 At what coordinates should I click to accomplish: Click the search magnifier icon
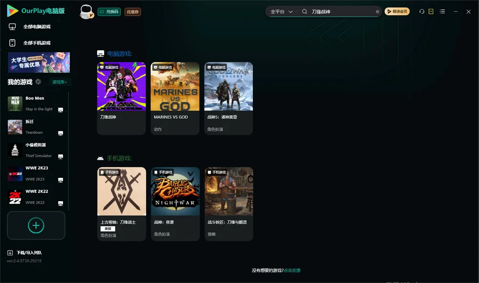(305, 11)
